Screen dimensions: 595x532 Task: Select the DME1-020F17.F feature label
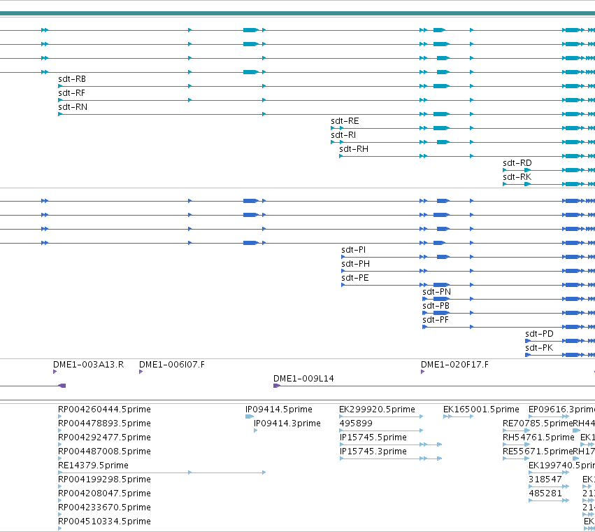[454, 365]
